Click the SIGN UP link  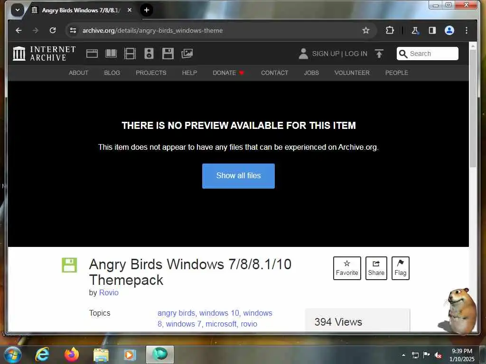(x=326, y=54)
